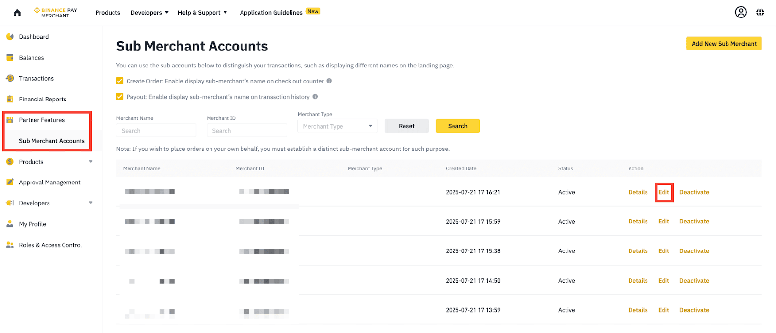
Task: Click the info icon next to Payout option
Action: click(315, 97)
